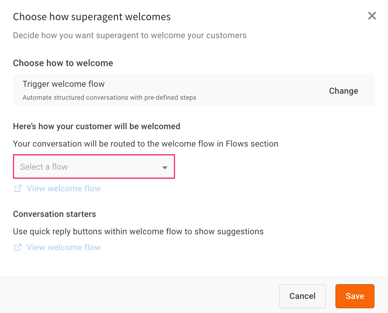Screen dimensions: 388x313
Task: Click the dropdown caret arrow icon
Action: (x=165, y=168)
